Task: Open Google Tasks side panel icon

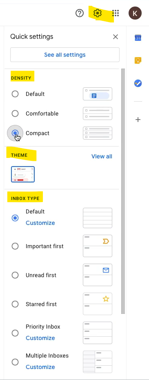Action: pos(138,83)
